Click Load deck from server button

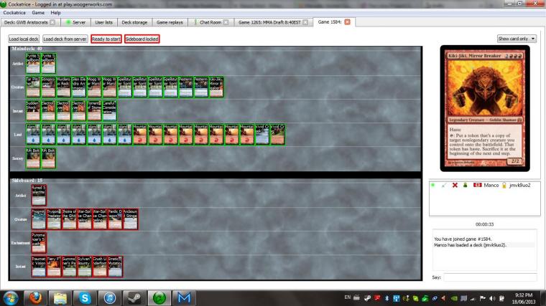(65, 39)
